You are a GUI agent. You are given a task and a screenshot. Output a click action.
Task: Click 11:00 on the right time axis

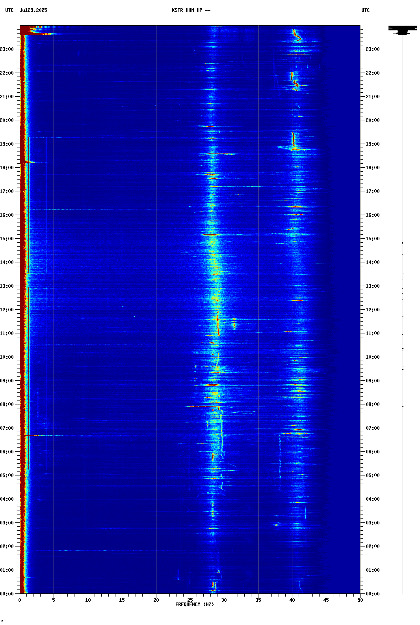coord(373,333)
